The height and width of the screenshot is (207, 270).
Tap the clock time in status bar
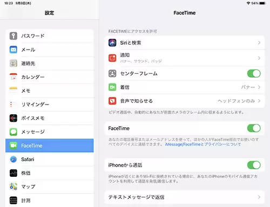pos(9,3)
